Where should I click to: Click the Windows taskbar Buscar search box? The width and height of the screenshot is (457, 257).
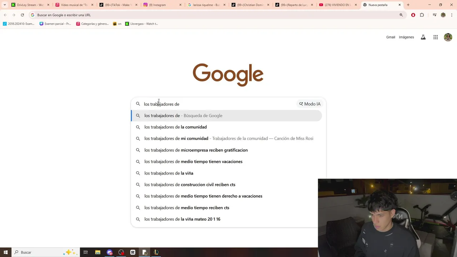(46, 252)
